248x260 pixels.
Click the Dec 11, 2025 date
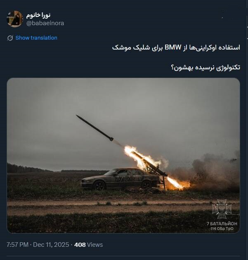[51, 245]
